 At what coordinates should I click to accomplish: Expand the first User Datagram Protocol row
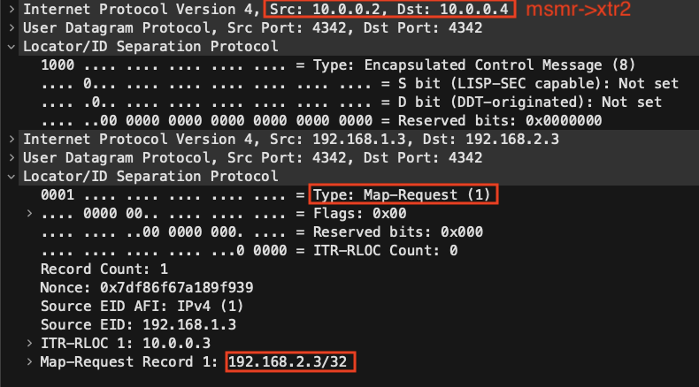12,27
